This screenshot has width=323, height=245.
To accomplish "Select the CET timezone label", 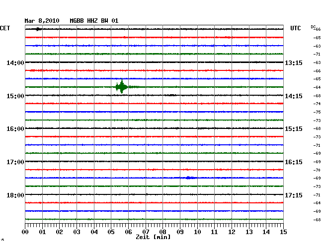I will [x=5, y=28].
